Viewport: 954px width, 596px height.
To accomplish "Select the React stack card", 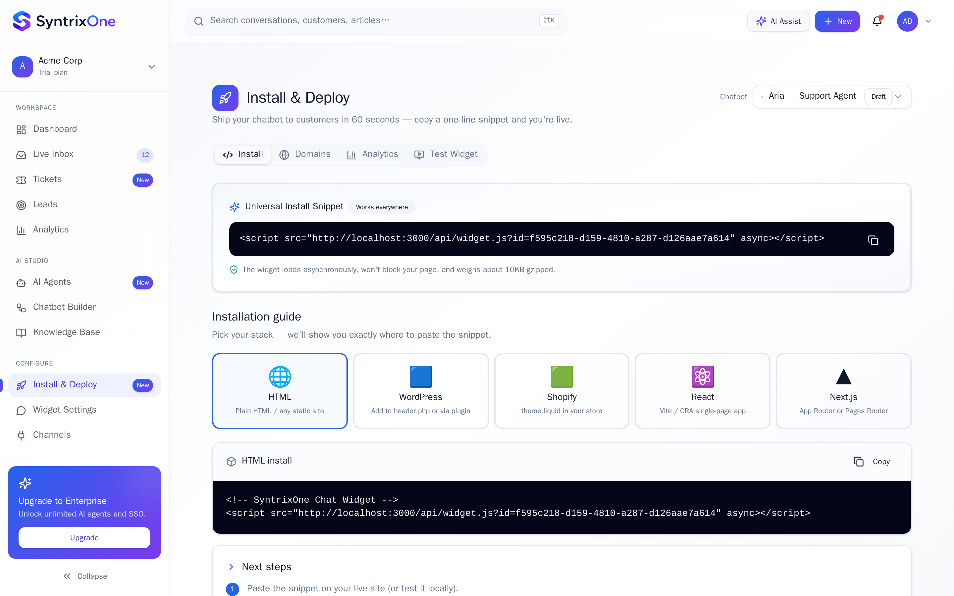I will 703,391.
